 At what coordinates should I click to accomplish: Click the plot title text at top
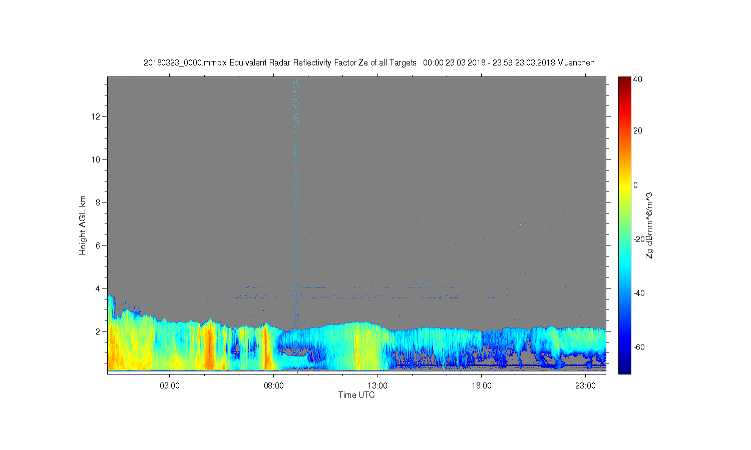[369, 62]
